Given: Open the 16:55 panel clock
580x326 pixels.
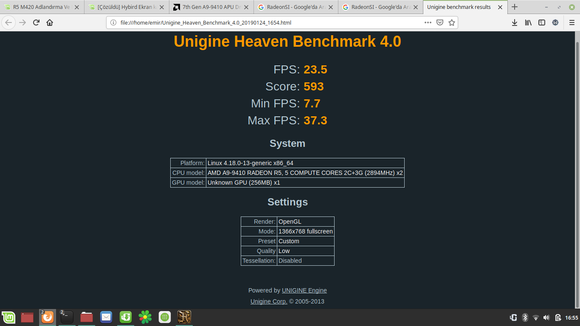Looking at the screenshot, I should click(x=572, y=318).
